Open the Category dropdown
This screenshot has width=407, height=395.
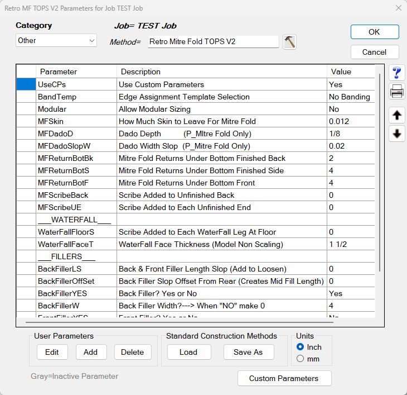tap(56, 40)
